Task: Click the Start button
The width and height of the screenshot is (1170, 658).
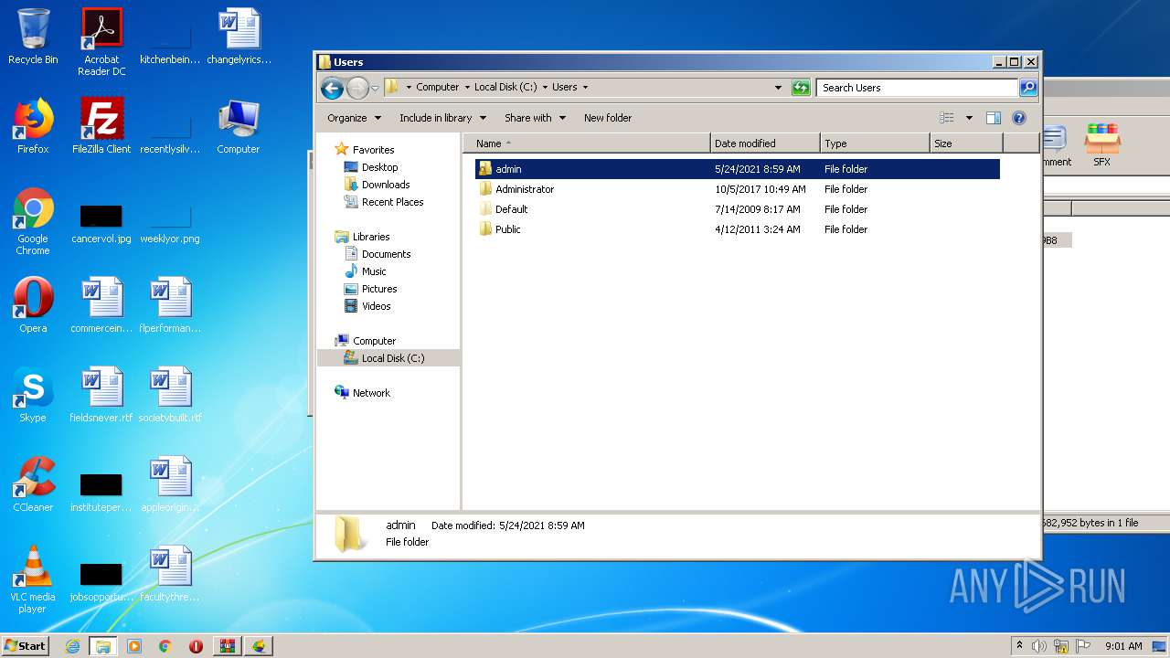Action: (x=25, y=646)
